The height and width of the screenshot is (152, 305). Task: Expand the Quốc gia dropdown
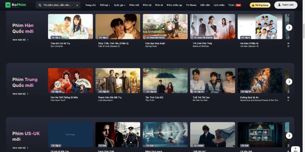coord(120,5)
